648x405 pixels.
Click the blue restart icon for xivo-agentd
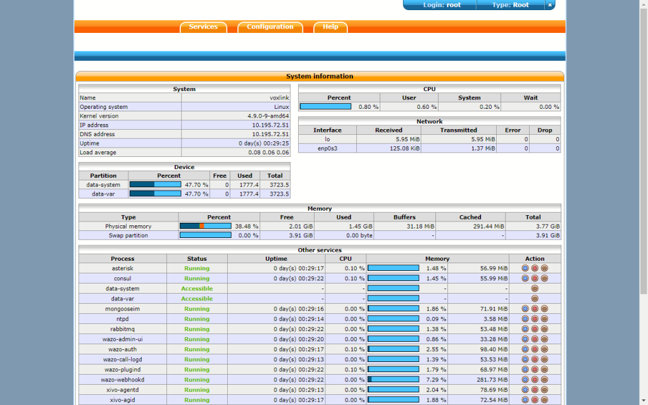525,390
